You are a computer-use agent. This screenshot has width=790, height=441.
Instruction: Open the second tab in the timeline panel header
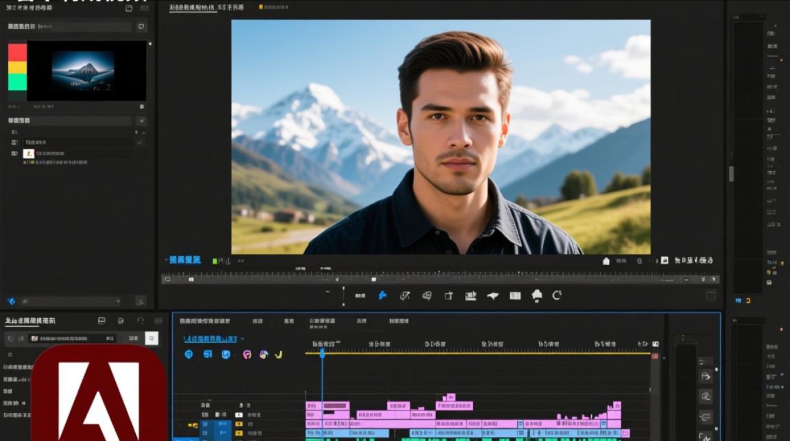pyautogui.click(x=257, y=321)
